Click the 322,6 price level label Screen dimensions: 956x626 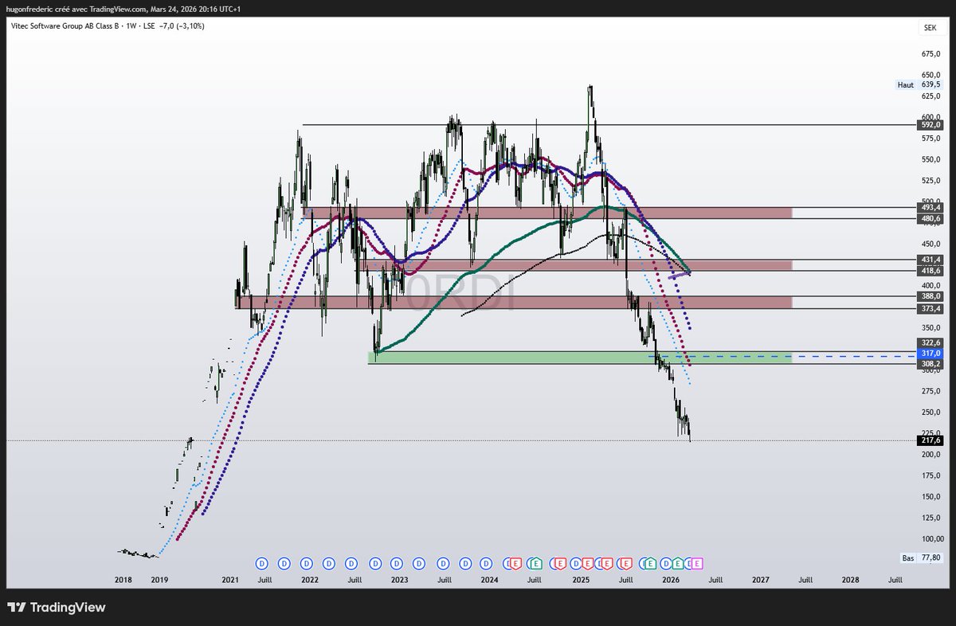[931, 342]
